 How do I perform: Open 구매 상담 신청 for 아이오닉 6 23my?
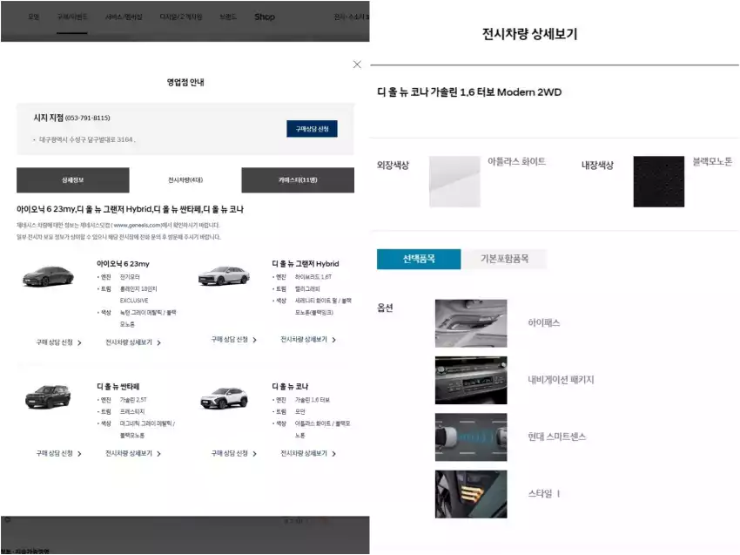click(58, 342)
